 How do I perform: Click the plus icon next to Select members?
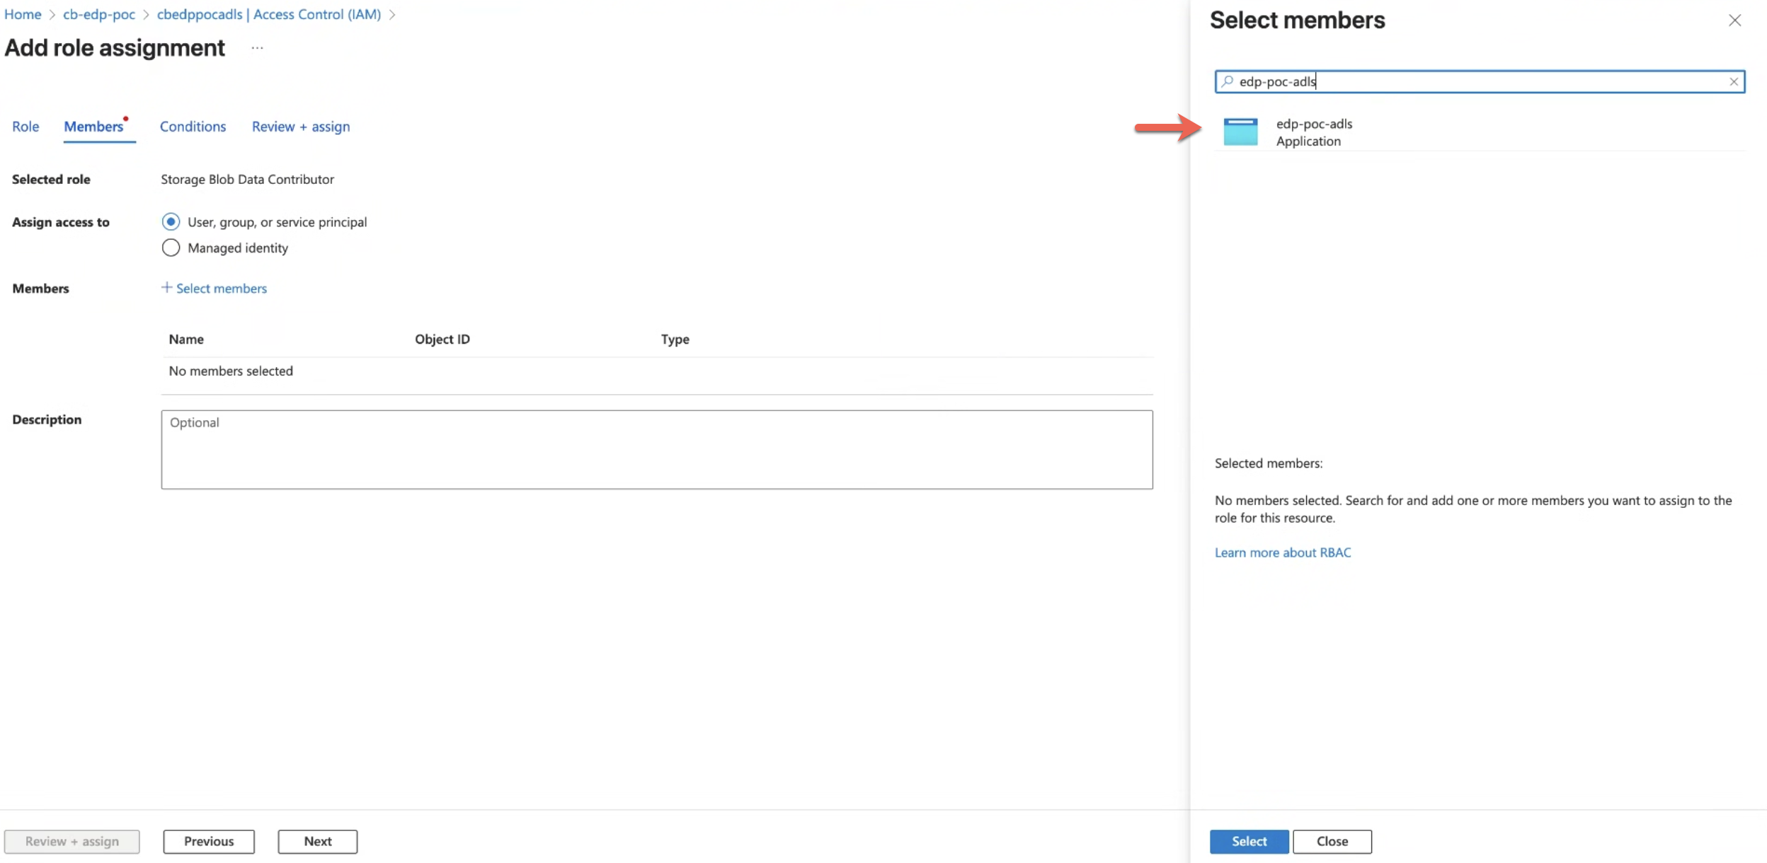click(x=166, y=288)
